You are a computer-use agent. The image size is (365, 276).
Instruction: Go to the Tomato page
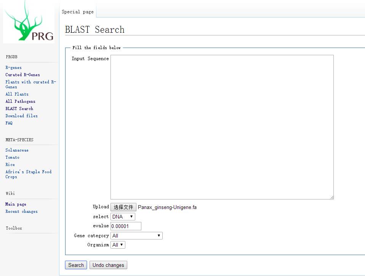pos(12,157)
